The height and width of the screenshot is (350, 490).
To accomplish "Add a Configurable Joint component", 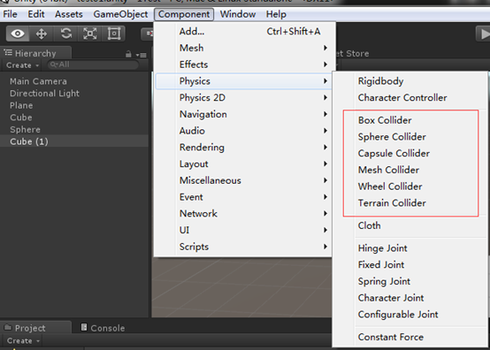I will (x=410, y=315).
